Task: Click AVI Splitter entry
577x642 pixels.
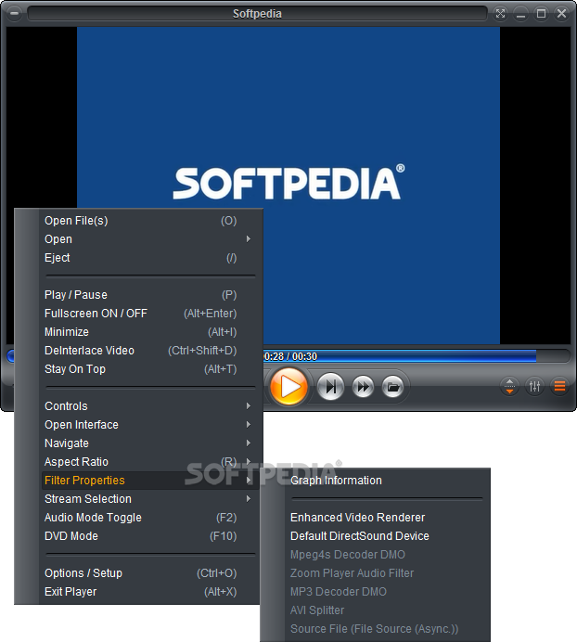Action: (387, 610)
